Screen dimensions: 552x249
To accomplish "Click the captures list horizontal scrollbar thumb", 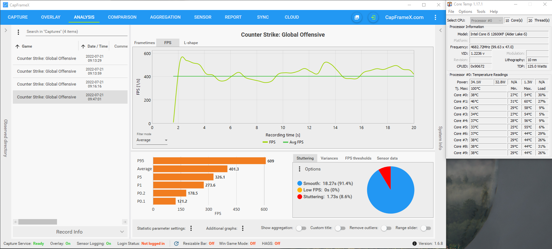I will pos(38,222).
